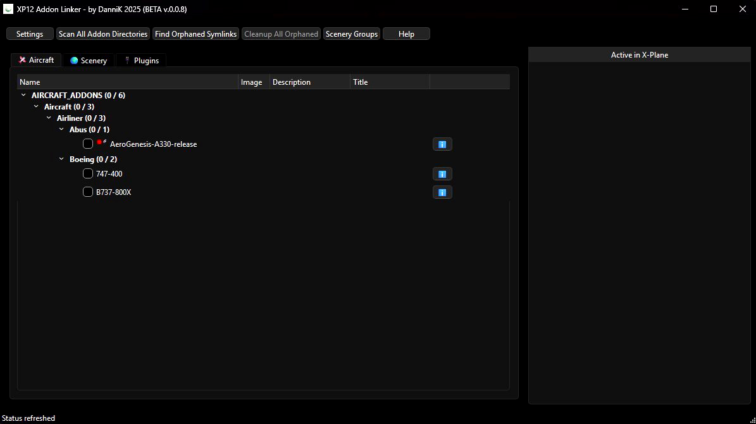Viewport: 756px width, 424px height.
Task: Enable the AeroGenesis-A330-release checkbox
Action: coord(88,144)
